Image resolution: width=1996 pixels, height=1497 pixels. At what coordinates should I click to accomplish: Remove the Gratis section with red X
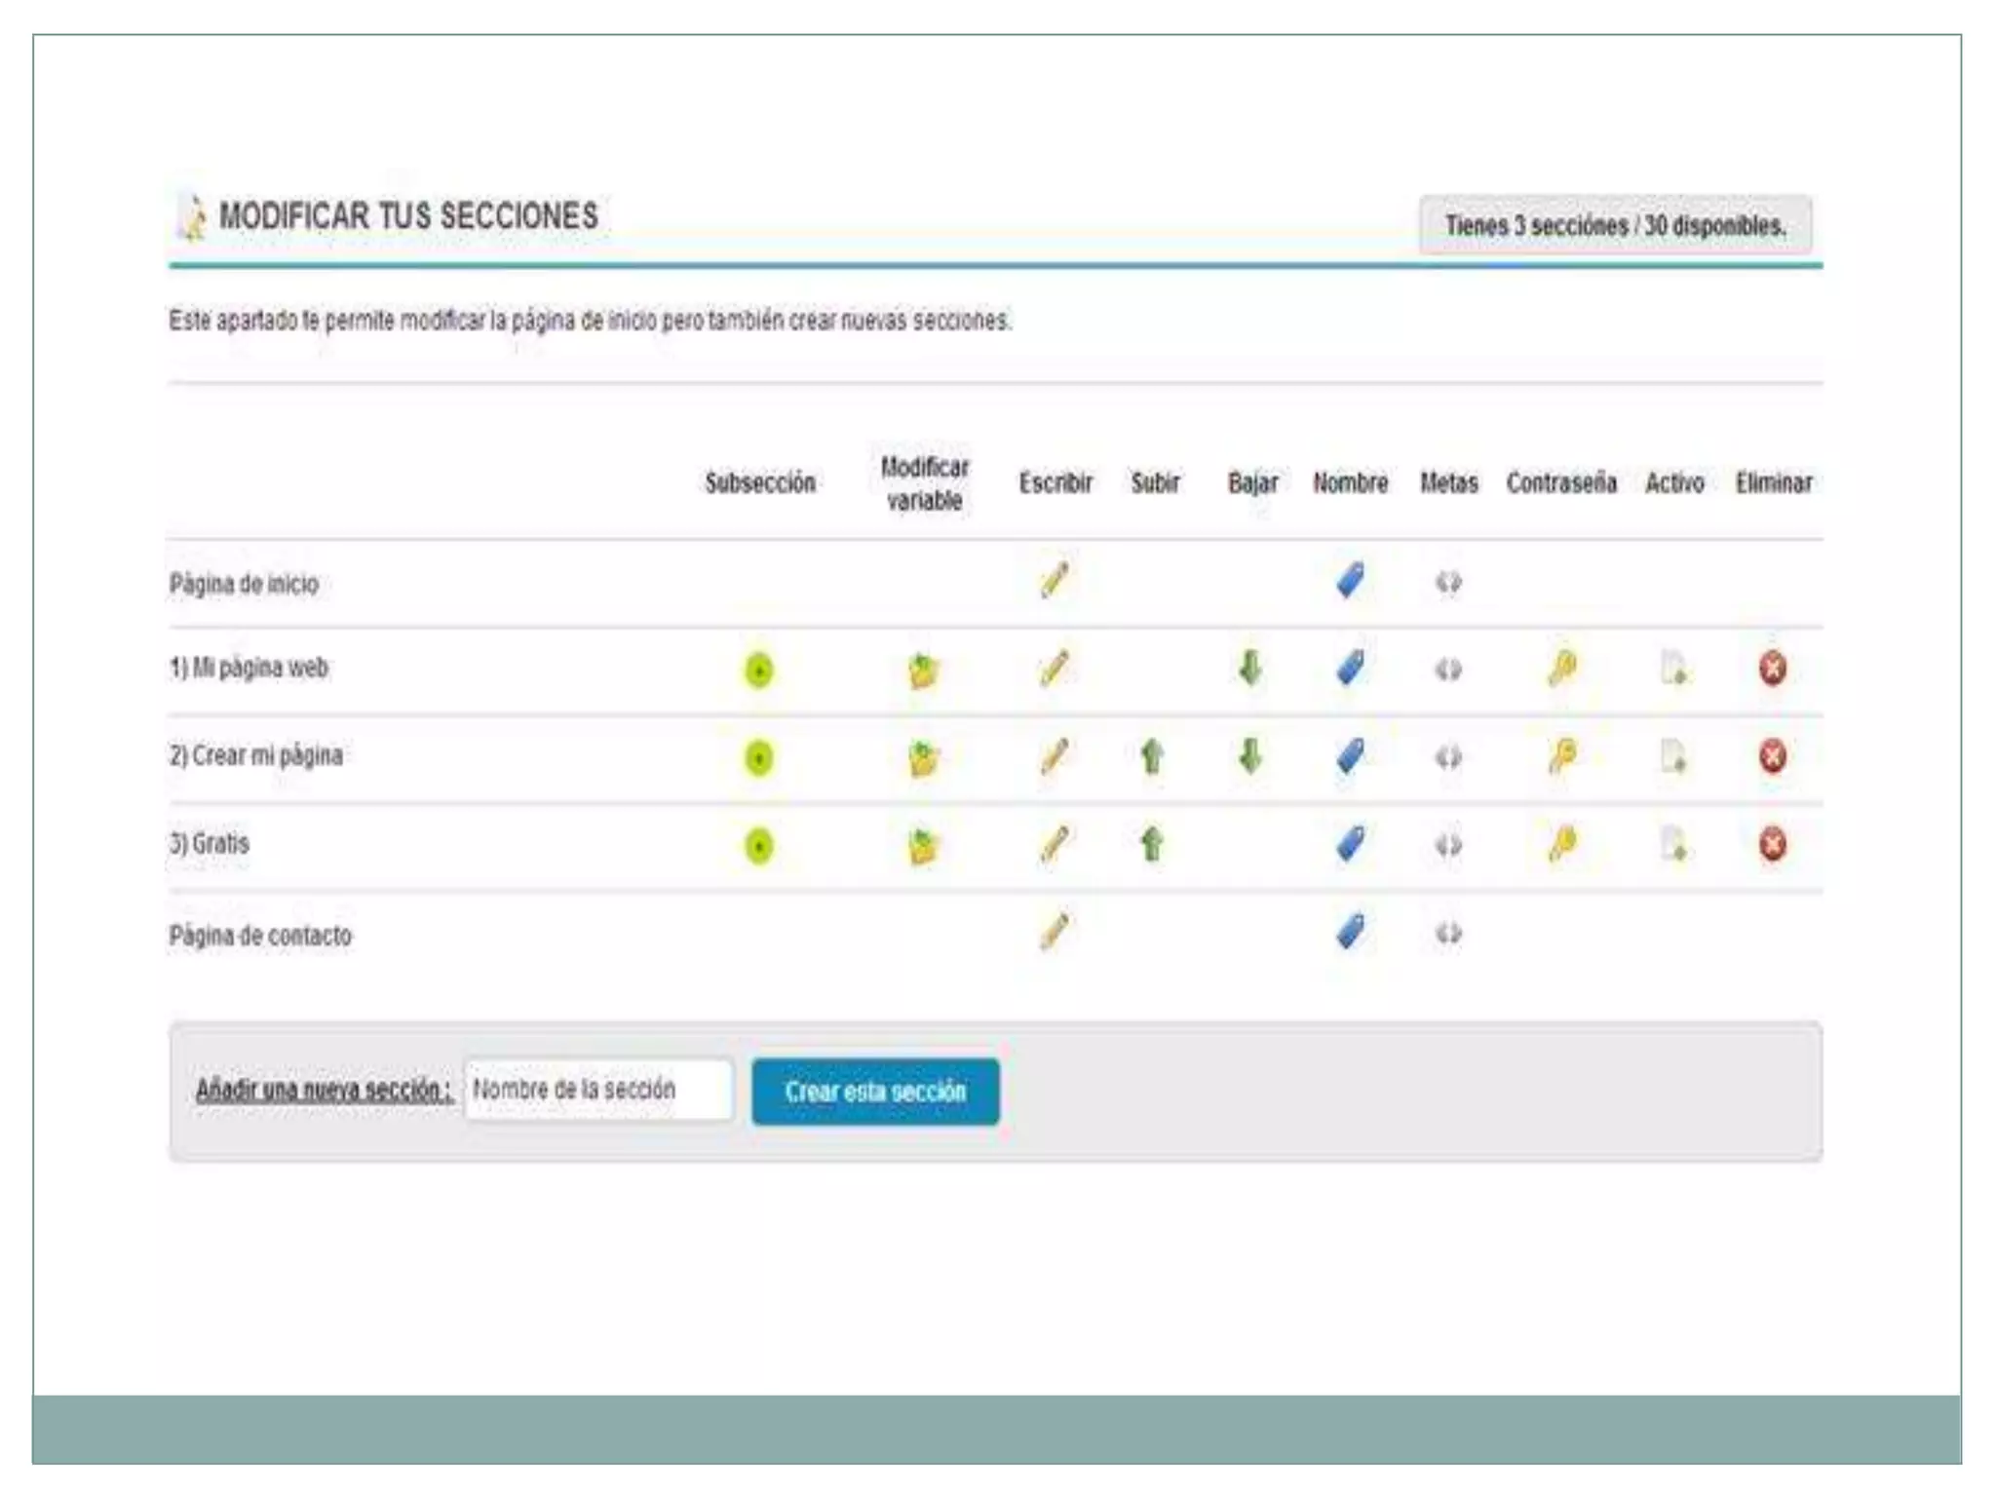point(1773,844)
